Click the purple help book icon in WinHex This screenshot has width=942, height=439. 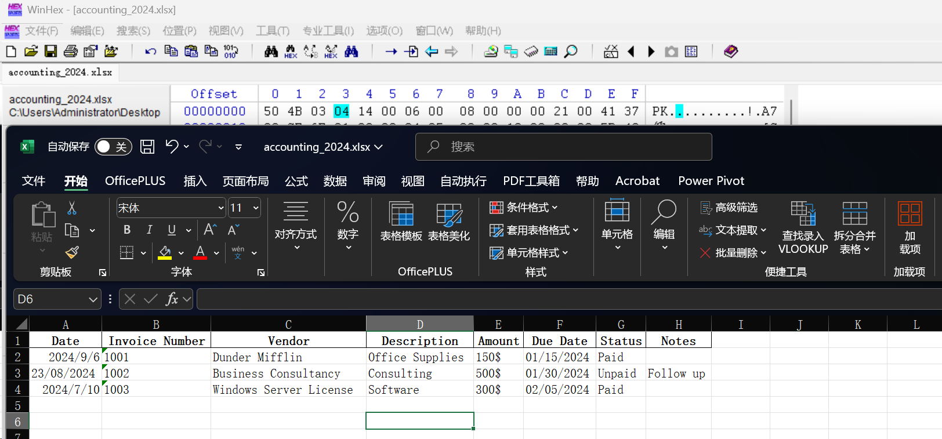pyautogui.click(x=731, y=52)
